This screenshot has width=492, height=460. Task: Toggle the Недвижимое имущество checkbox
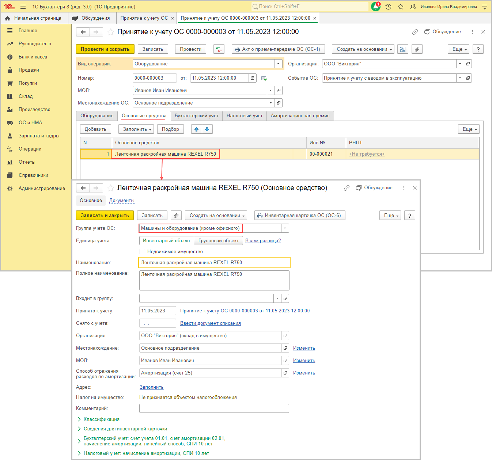click(x=143, y=252)
